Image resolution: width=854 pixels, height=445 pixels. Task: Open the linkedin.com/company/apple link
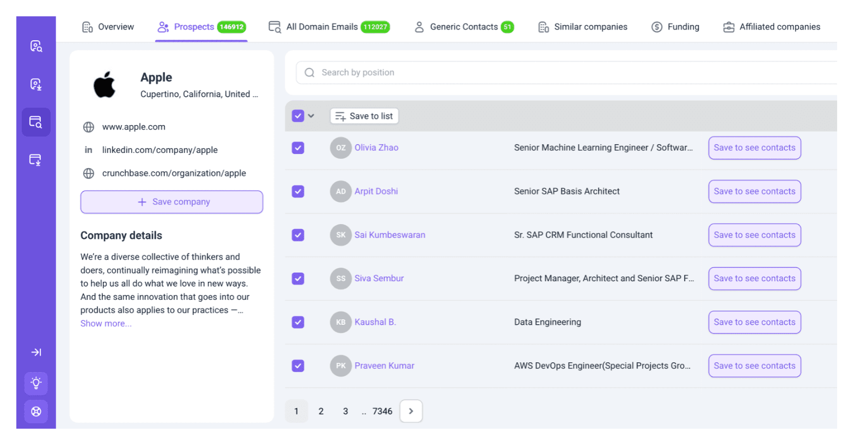pos(160,150)
